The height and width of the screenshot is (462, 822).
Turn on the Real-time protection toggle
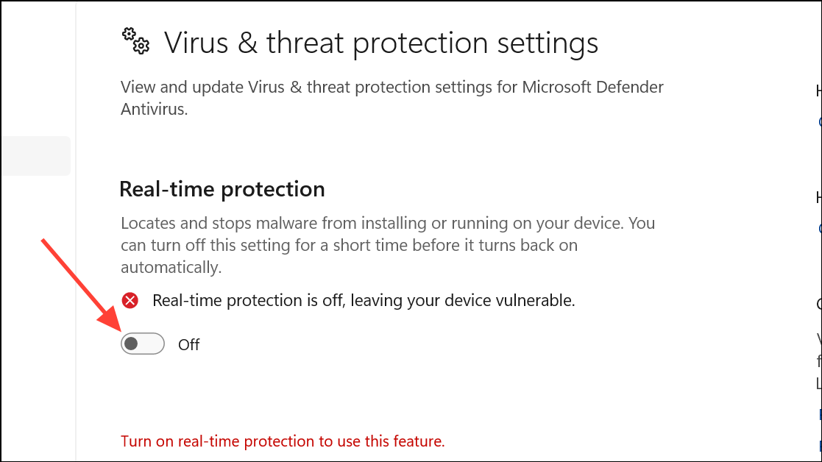point(143,344)
